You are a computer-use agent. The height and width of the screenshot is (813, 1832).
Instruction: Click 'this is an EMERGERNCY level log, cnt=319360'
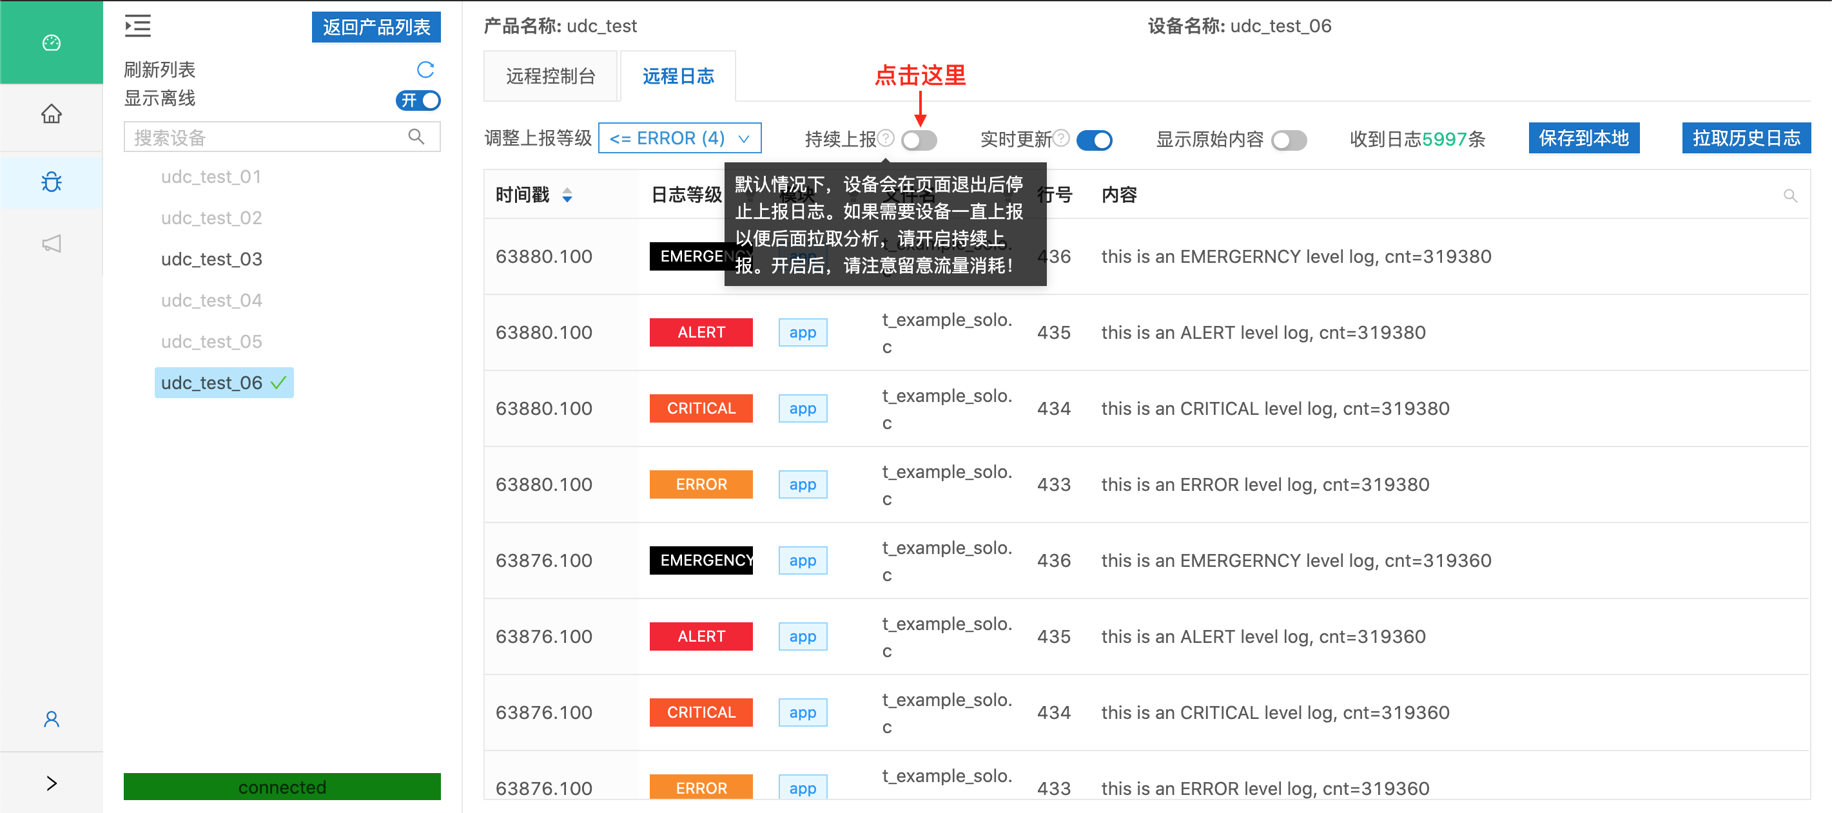coord(1296,560)
